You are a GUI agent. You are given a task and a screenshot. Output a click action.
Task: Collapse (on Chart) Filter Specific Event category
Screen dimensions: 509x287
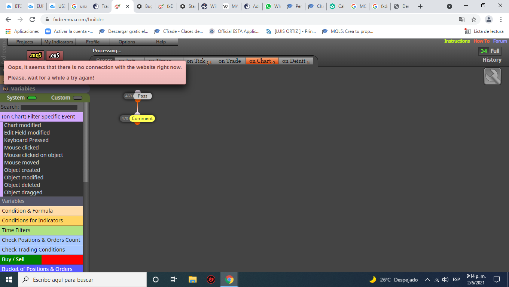[42, 117]
